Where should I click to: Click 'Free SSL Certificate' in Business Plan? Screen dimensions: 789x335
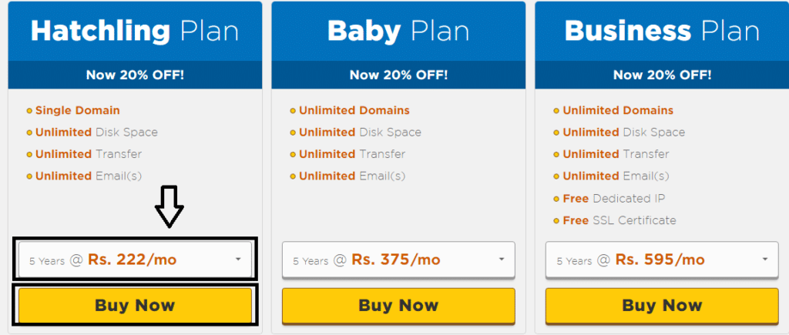619,220
